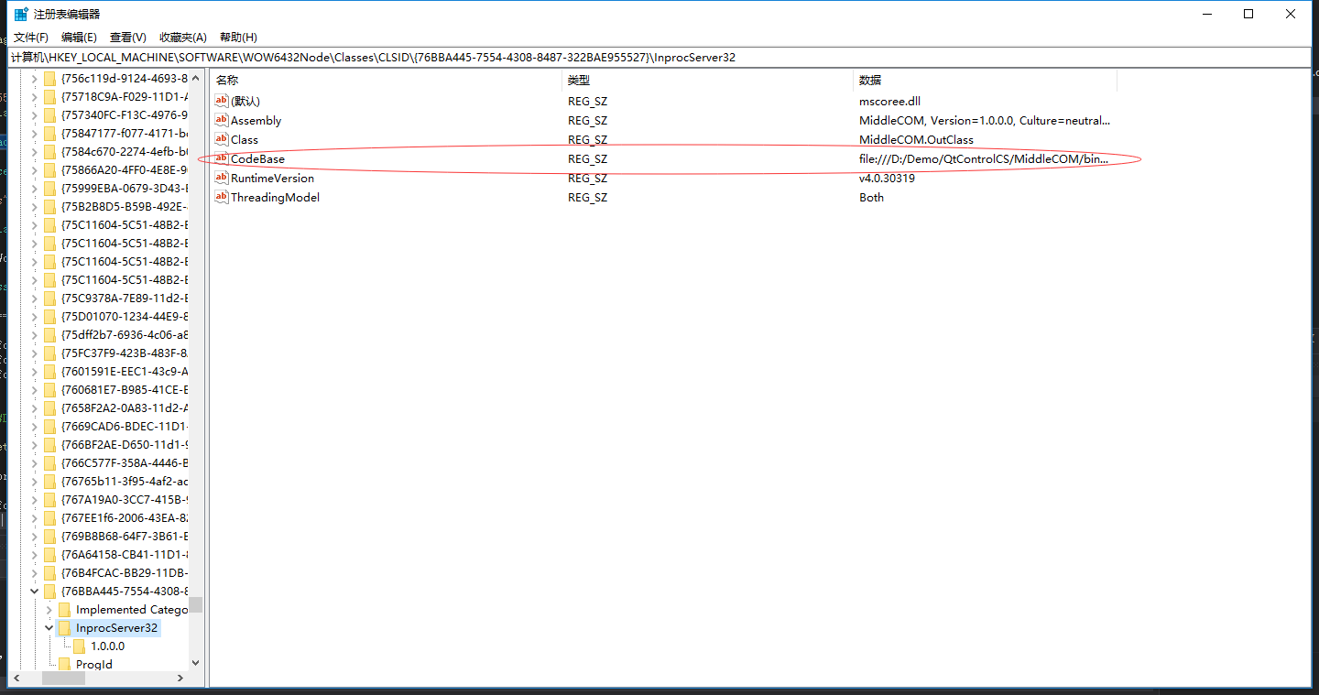Screen dimensions: 1319x695
Task: Click folder icon of {757340FC-F13C-4976 key
Action: 49,114
